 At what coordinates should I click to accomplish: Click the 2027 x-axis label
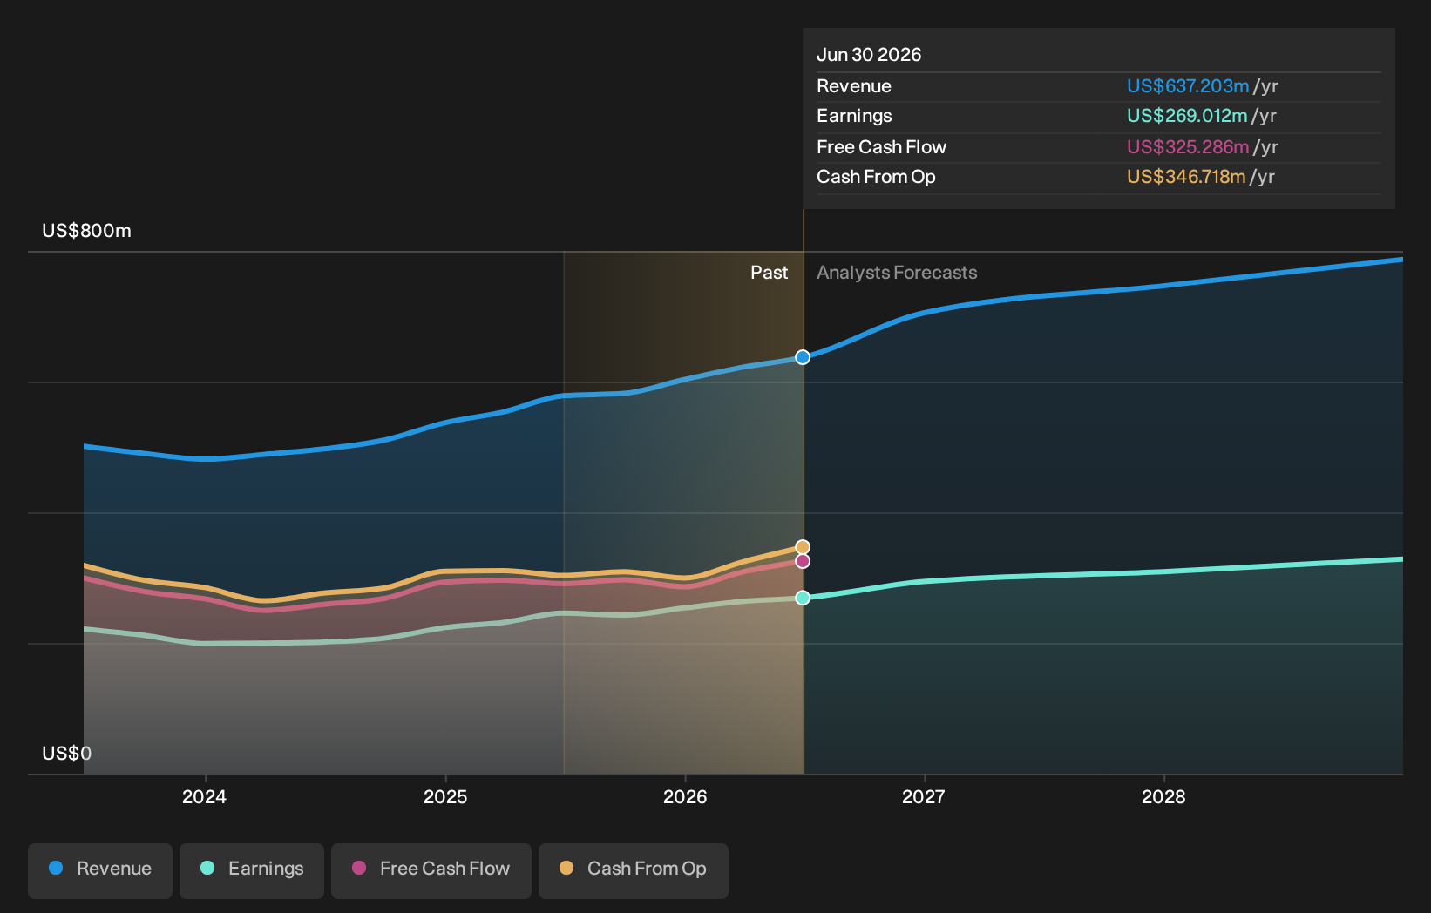click(924, 797)
